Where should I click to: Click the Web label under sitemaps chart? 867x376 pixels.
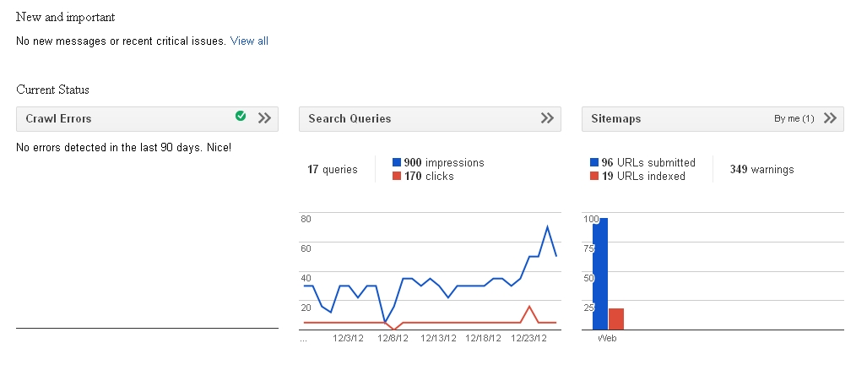point(607,338)
